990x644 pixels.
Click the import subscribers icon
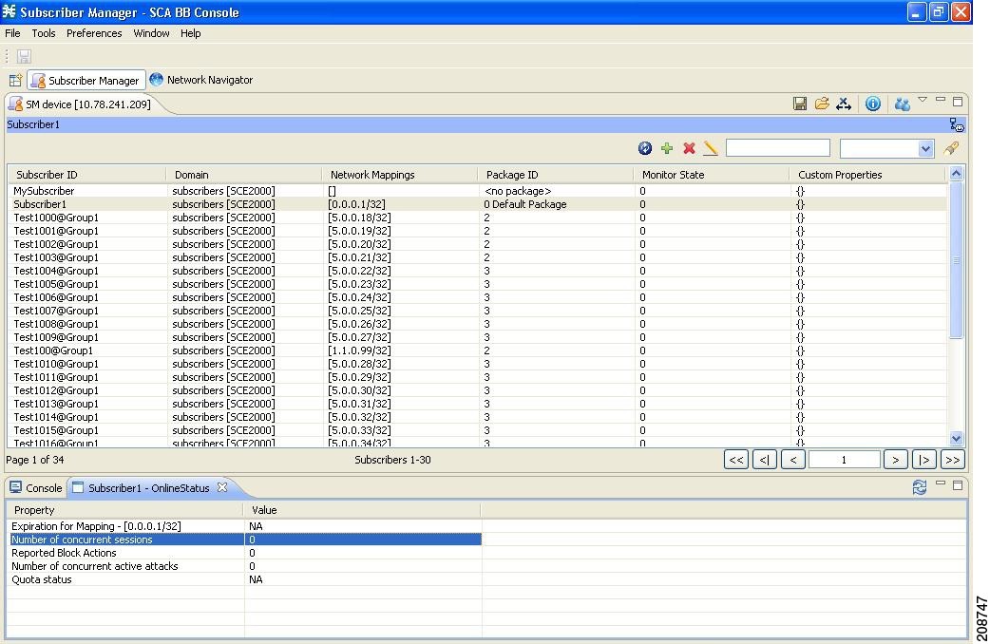click(844, 103)
